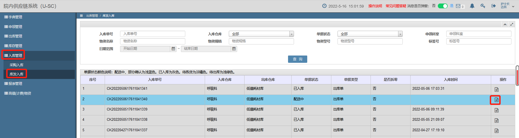Focus the 物资型号 input field
Viewport: 519px width, 138px height.
tap(370, 41)
